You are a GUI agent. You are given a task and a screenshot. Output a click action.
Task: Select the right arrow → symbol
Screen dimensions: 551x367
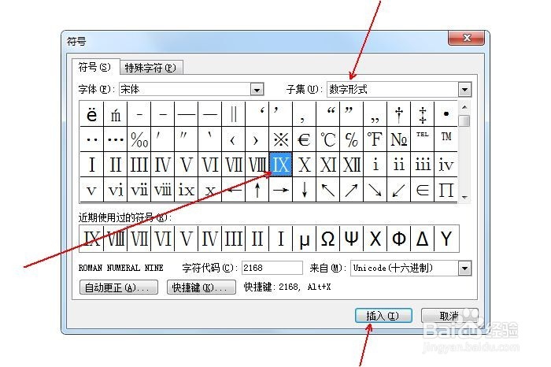click(x=281, y=190)
